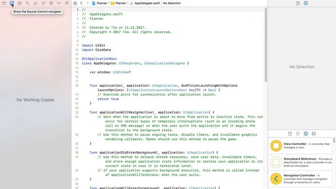Select Storyboard Reference library object
336x189 pixels.
[300, 162]
